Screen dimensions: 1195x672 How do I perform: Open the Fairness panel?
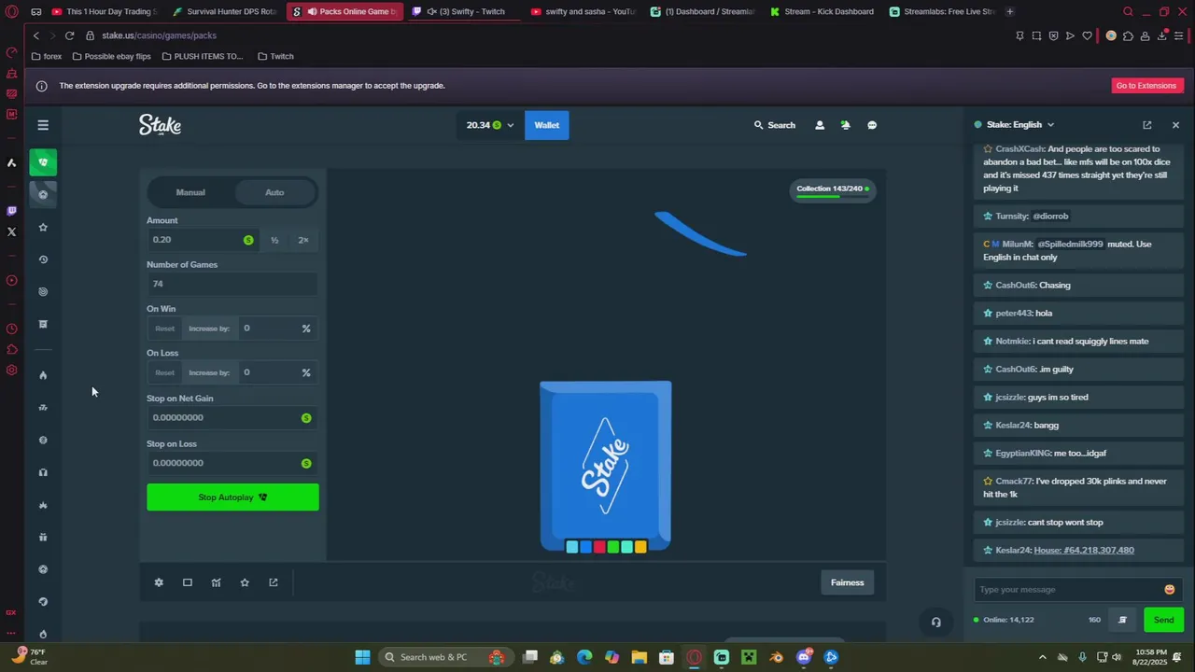click(848, 582)
